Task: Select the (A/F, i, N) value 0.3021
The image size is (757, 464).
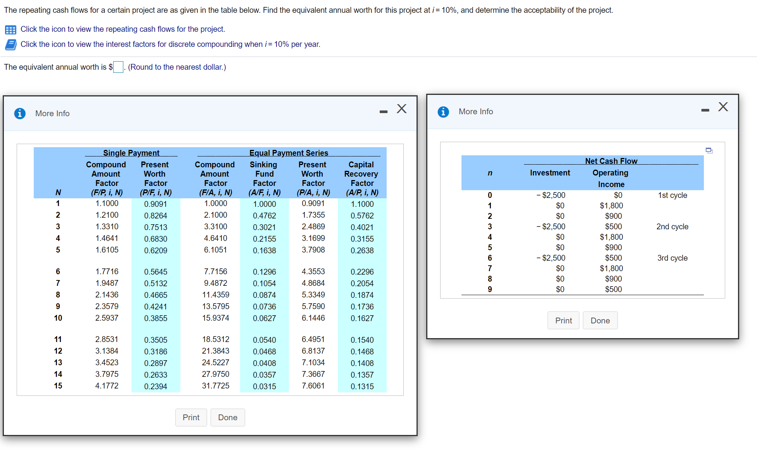Action: (x=264, y=227)
